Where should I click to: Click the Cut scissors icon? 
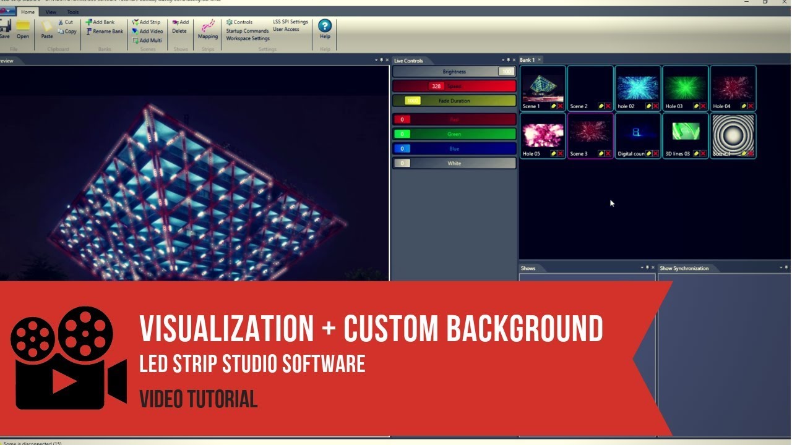(x=65, y=22)
